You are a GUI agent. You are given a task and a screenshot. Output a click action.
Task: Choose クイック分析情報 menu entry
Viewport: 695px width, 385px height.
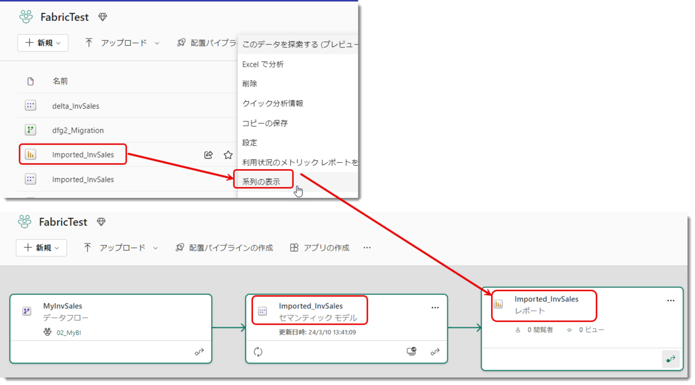[298, 104]
